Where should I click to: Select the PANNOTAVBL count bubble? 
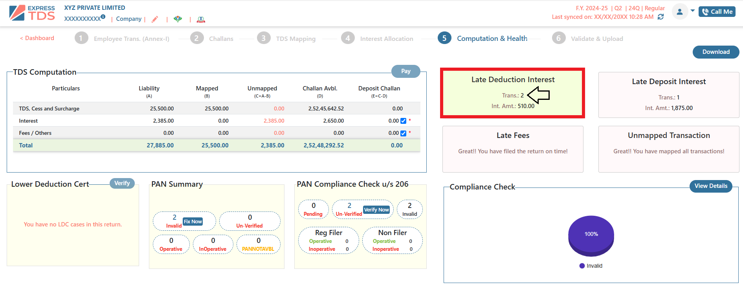258,244
